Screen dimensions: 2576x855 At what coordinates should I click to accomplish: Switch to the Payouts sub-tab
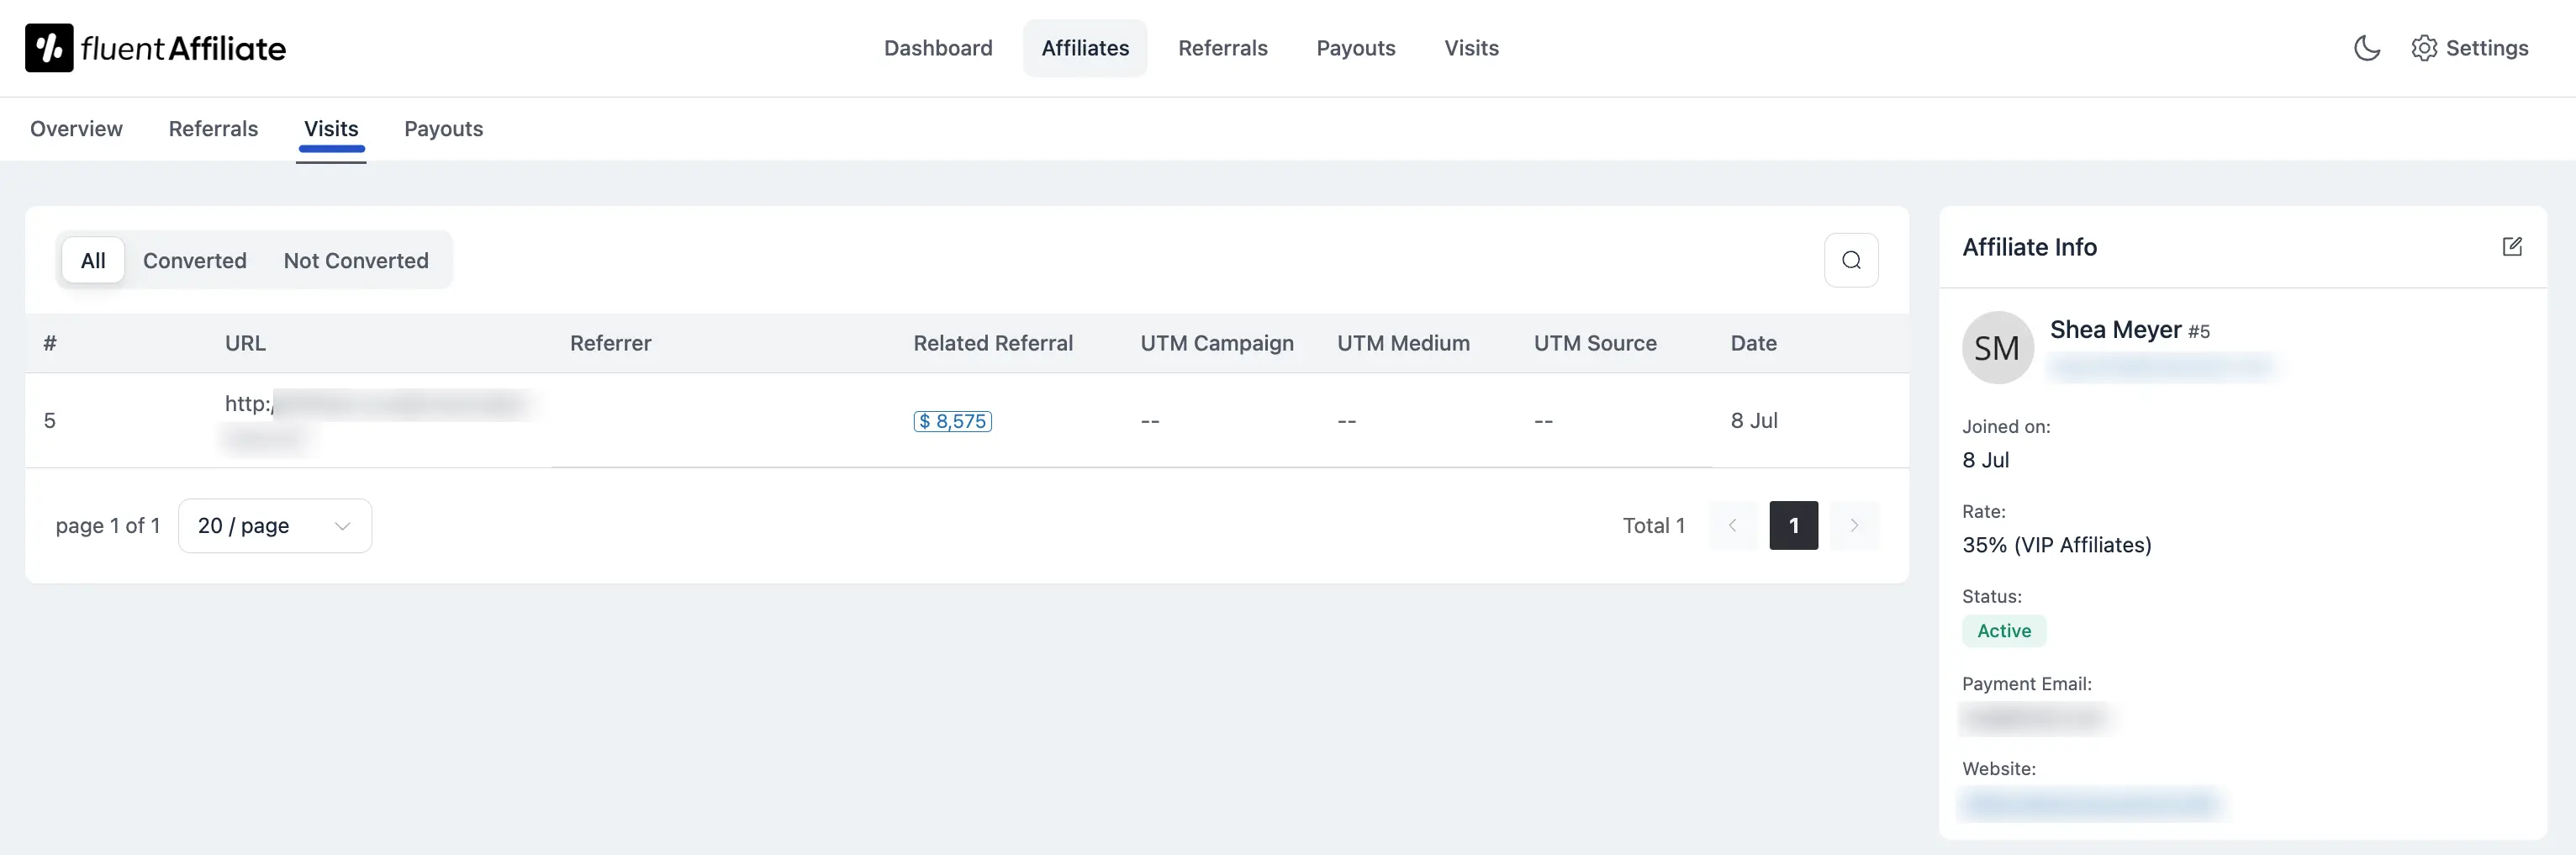pyautogui.click(x=443, y=129)
